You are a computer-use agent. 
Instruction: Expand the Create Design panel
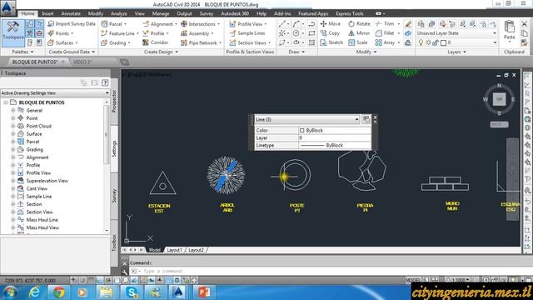coord(161,52)
